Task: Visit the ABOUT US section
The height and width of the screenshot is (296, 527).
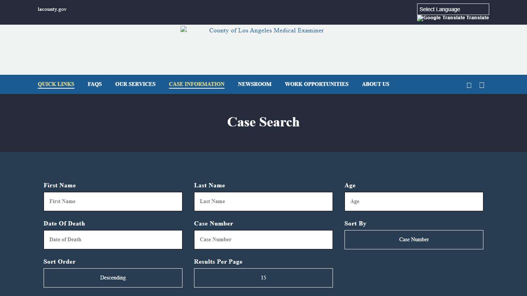Action: coord(375,84)
